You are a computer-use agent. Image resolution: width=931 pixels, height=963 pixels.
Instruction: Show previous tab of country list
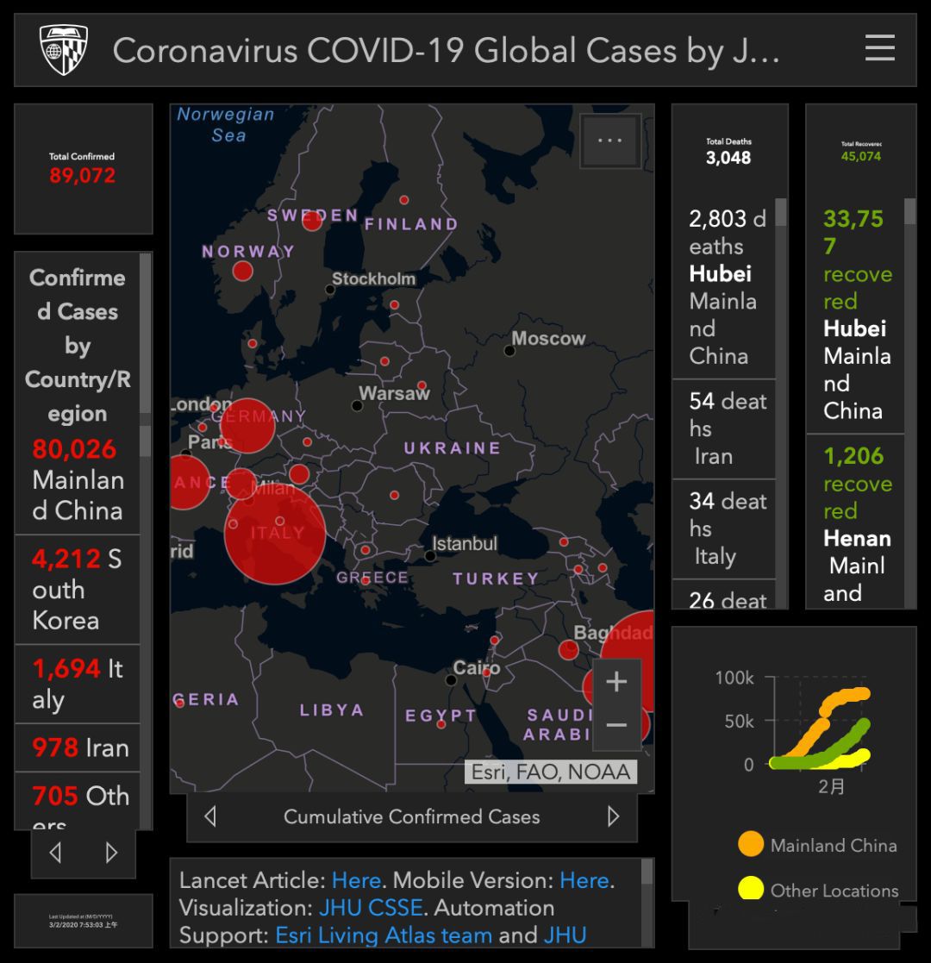tap(55, 853)
